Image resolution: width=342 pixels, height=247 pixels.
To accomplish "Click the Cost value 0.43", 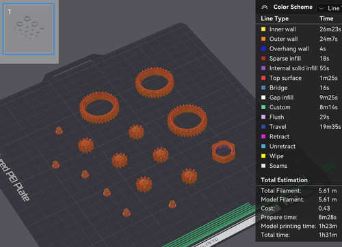I will click(x=324, y=208).
